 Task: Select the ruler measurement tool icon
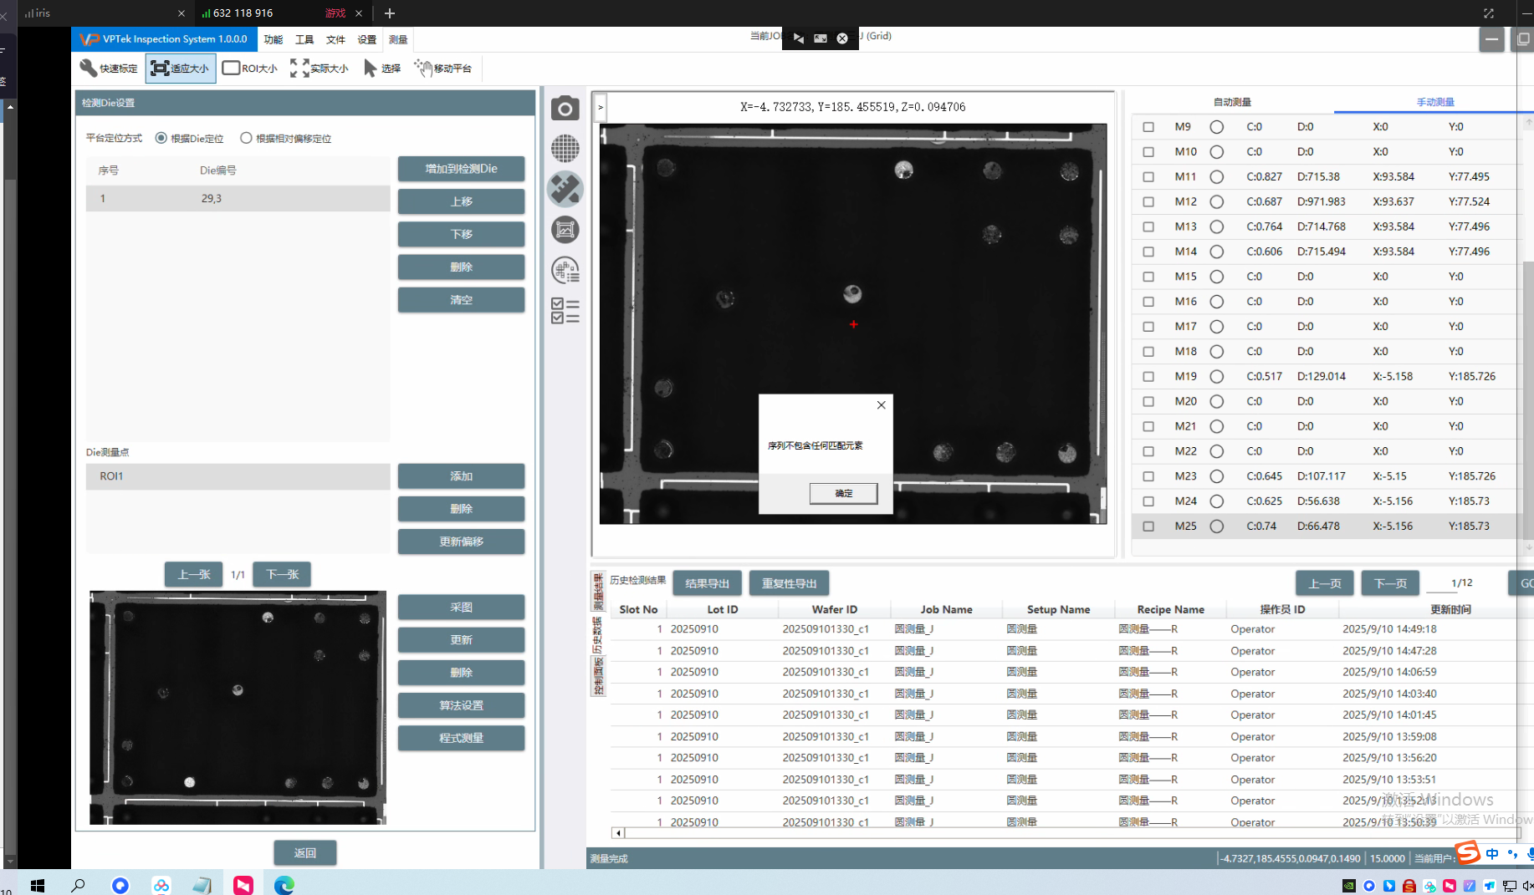(565, 189)
